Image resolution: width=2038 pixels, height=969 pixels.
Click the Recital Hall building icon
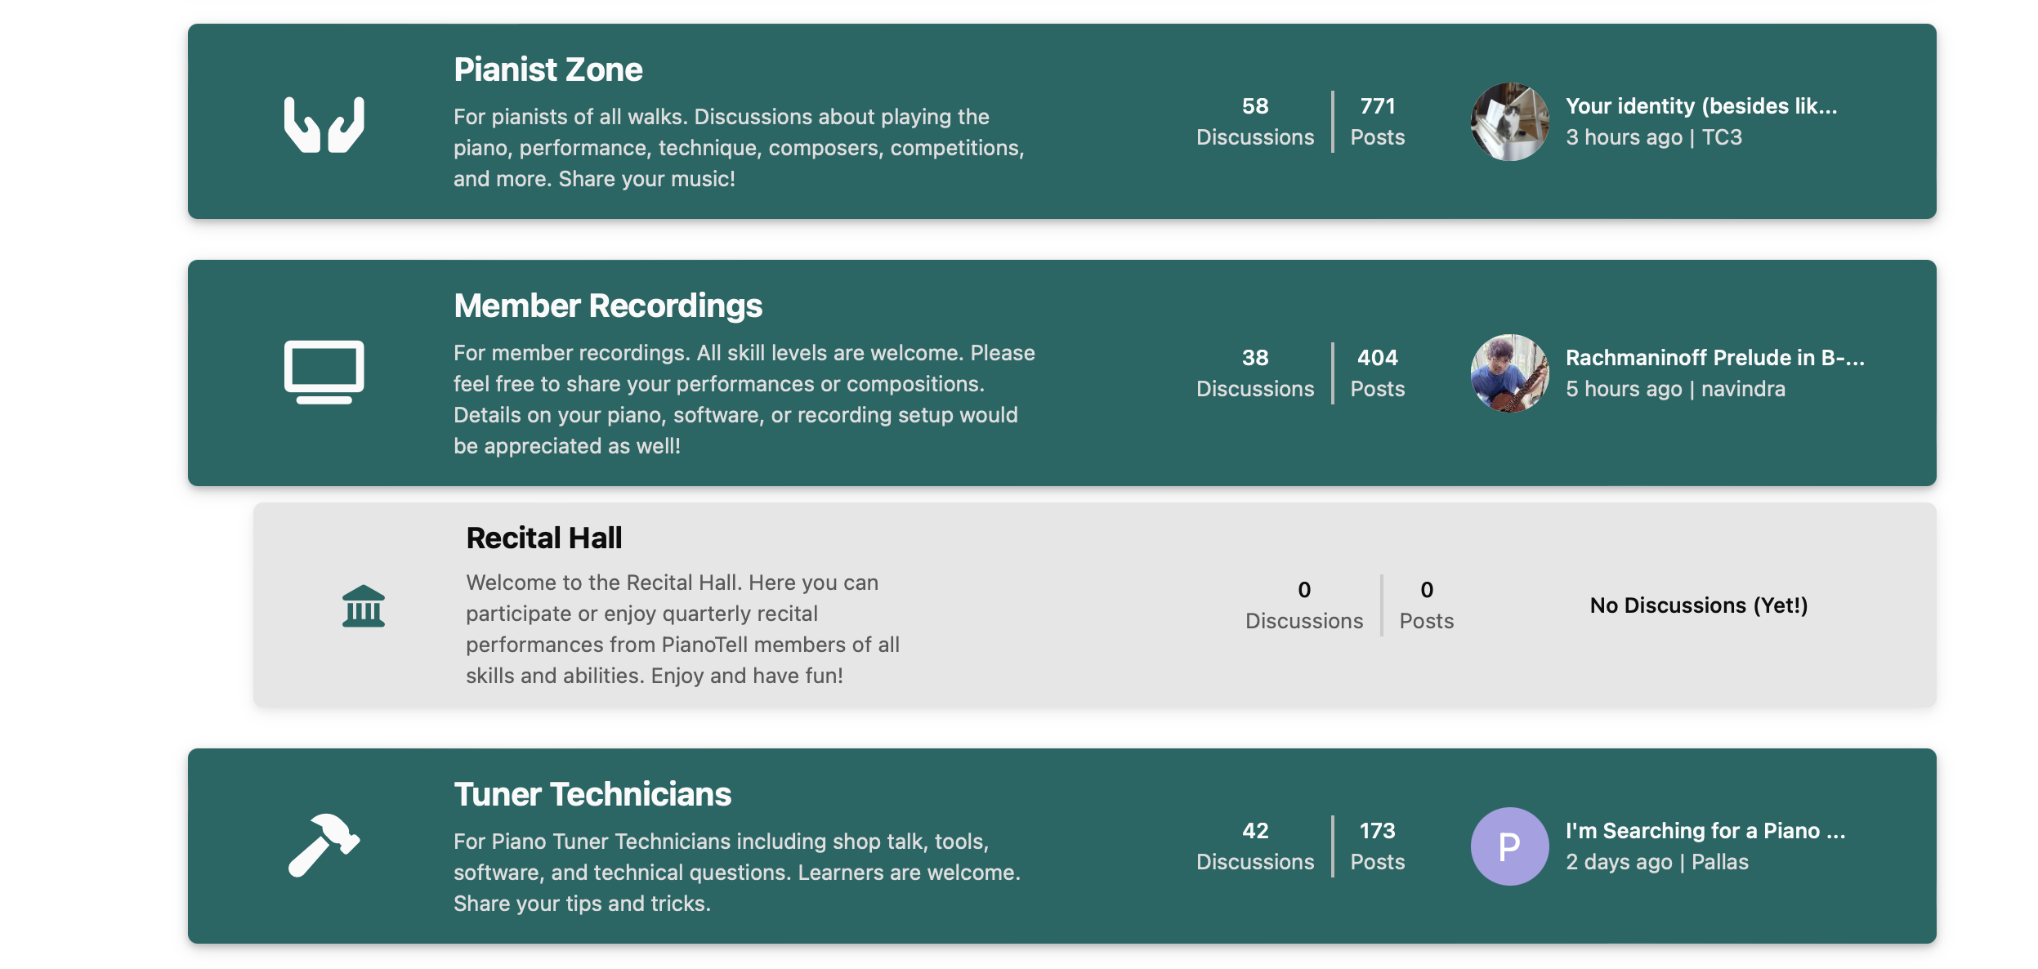(363, 605)
